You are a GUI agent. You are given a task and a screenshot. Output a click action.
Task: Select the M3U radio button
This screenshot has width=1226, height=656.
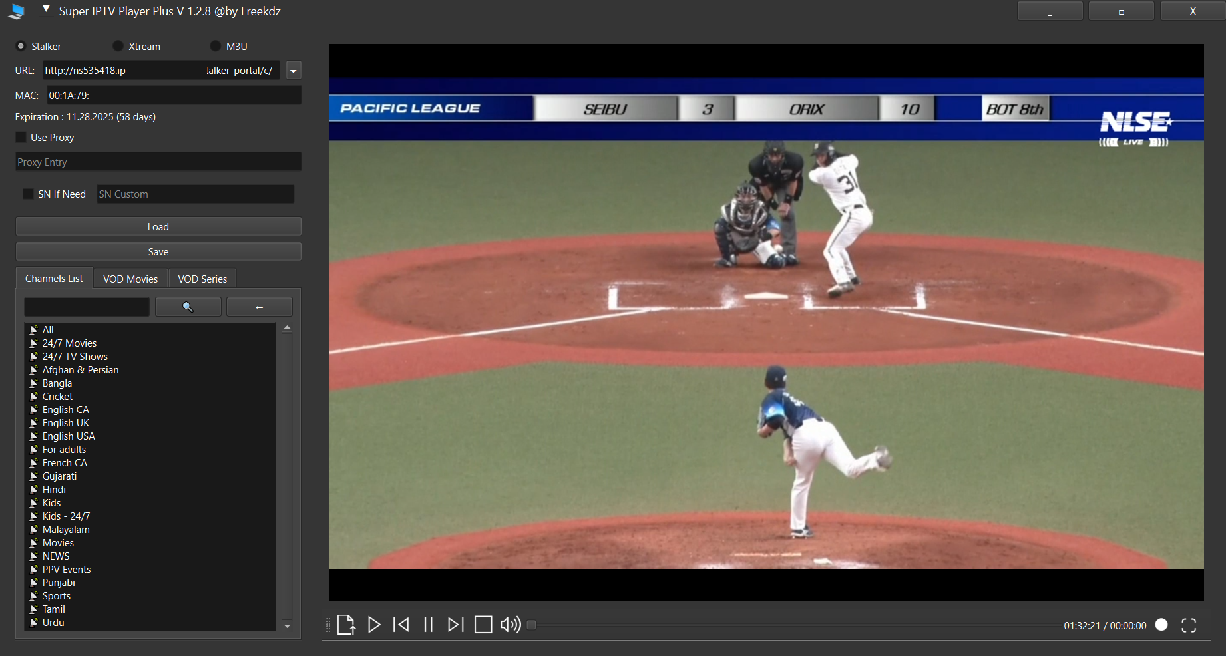pos(215,46)
